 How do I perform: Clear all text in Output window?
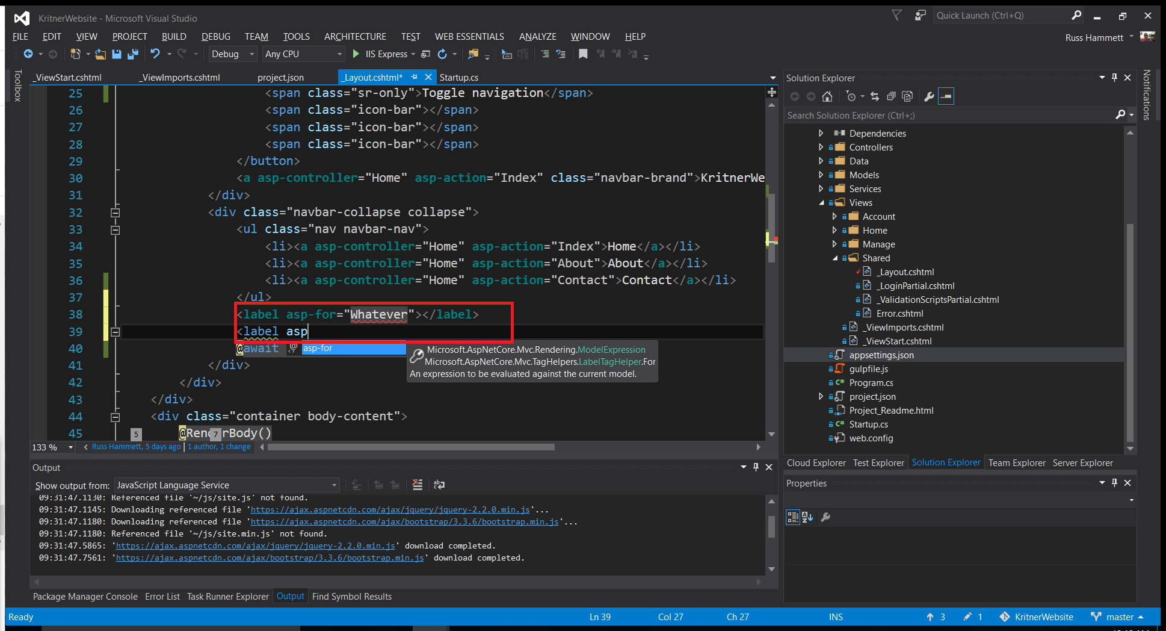coord(418,485)
